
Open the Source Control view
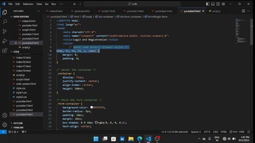coord(5,31)
